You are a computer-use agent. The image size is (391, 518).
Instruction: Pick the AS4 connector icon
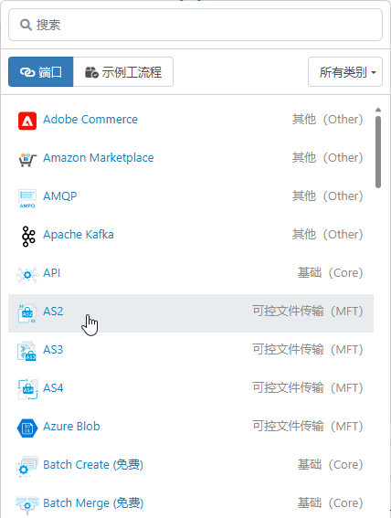coord(27,389)
